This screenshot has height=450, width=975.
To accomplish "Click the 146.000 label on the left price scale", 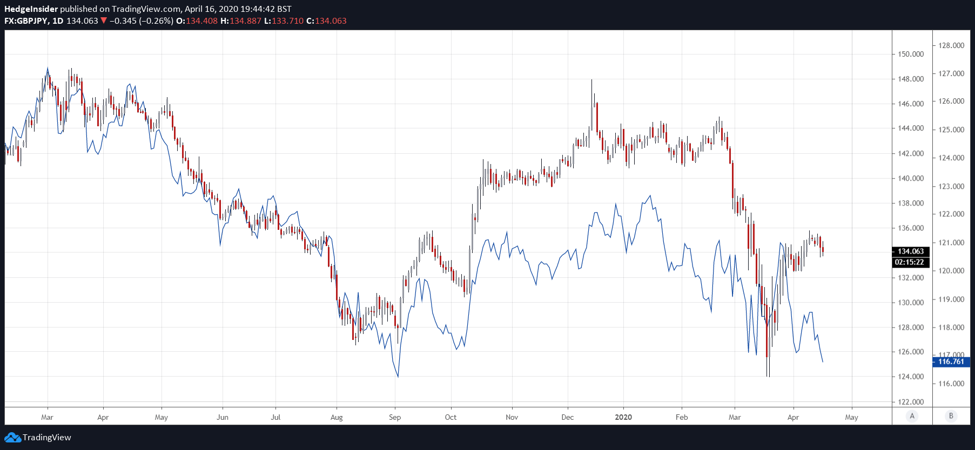I will pyautogui.click(x=911, y=104).
